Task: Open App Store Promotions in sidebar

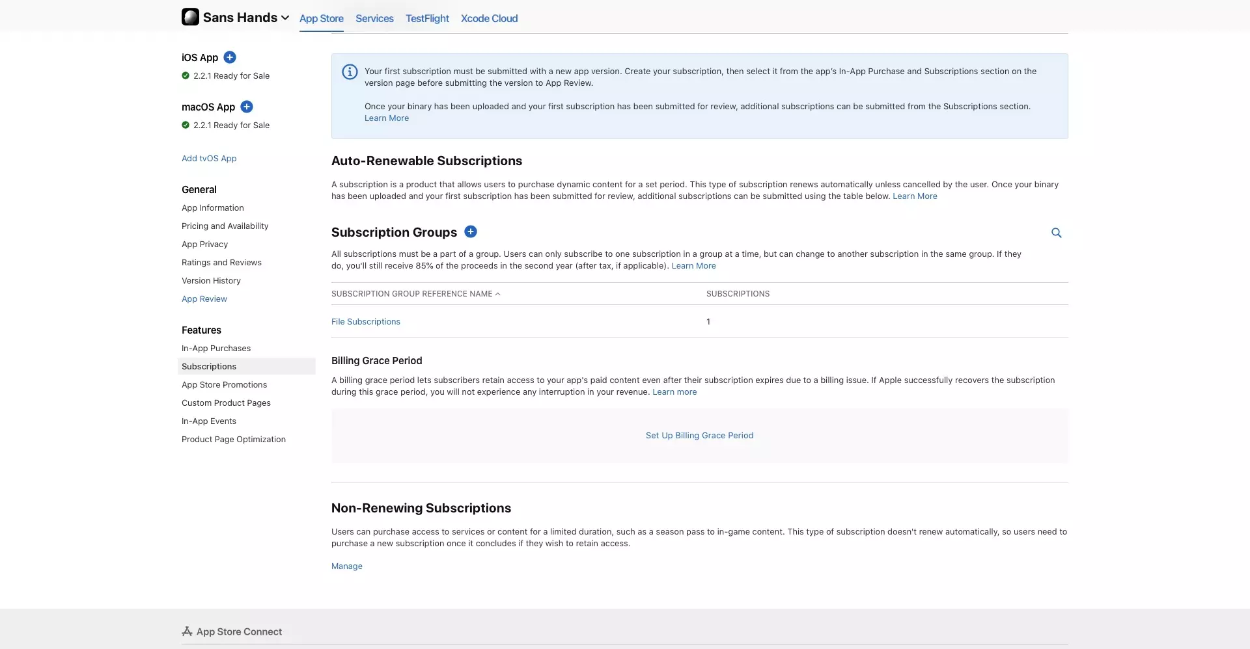Action: [x=224, y=384]
